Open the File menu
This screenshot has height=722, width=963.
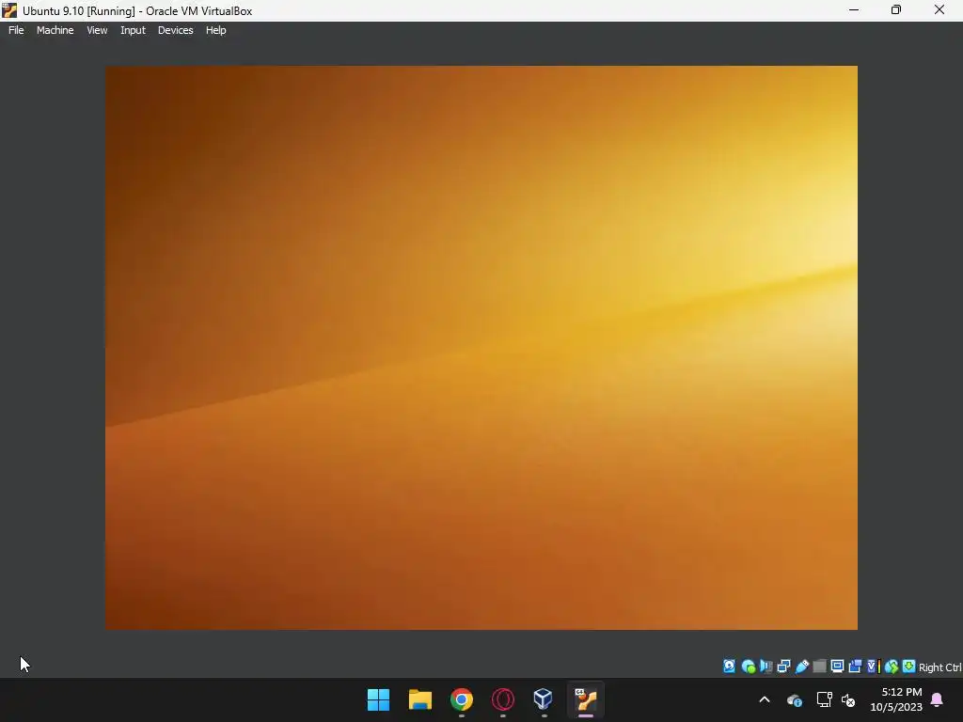click(x=16, y=30)
